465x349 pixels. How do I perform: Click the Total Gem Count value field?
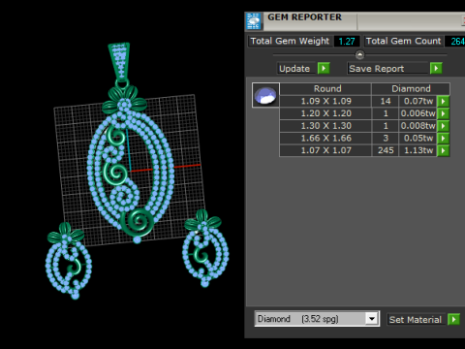click(x=454, y=42)
